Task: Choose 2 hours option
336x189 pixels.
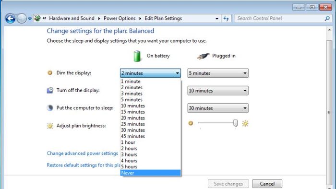Action: pos(150,148)
